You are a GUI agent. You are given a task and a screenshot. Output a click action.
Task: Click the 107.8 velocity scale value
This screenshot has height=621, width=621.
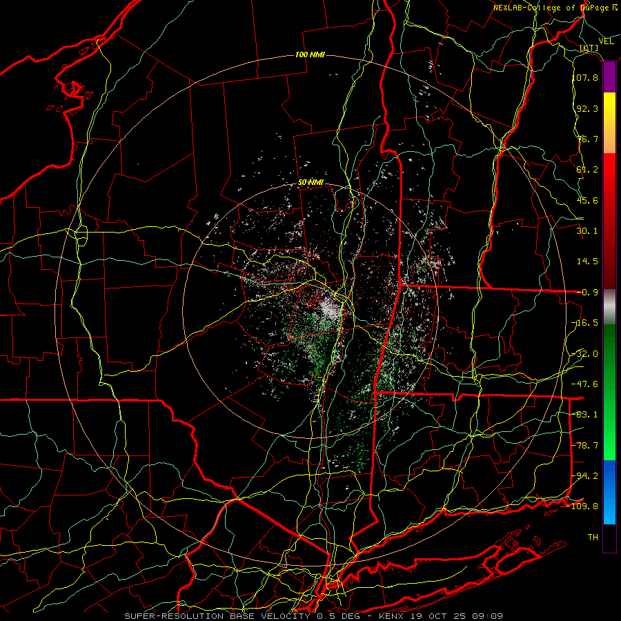585,77
